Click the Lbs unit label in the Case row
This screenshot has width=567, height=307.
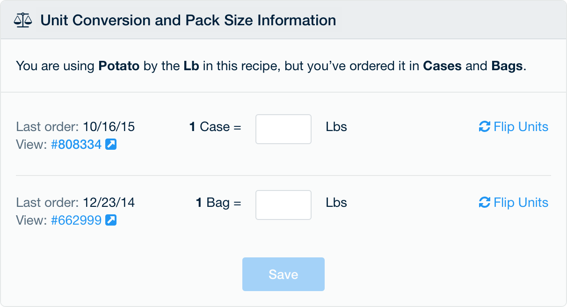click(336, 127)
